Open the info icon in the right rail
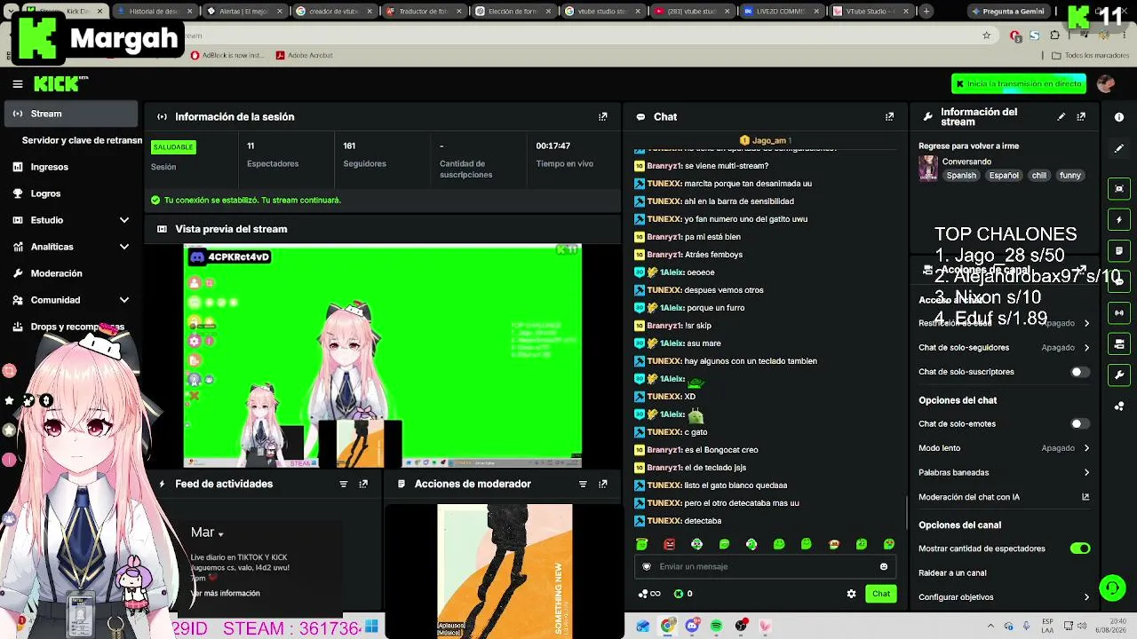This screenshot has height=639, width=1137. [x=1119, y=116]
